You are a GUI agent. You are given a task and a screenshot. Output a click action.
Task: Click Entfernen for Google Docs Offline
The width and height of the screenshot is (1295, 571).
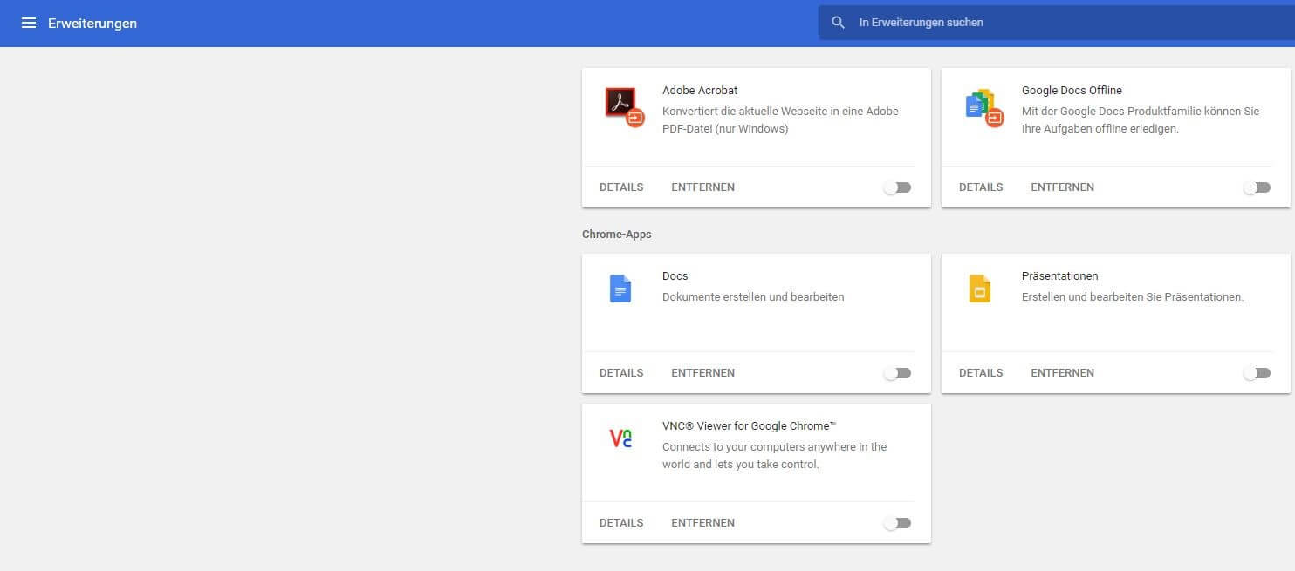pyautogui.click(x=1062, y=187)
